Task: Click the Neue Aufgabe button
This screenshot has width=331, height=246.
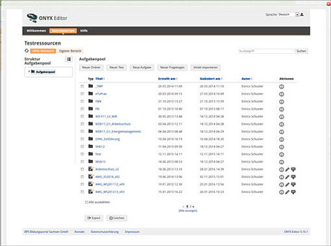Action: point(142,67)
